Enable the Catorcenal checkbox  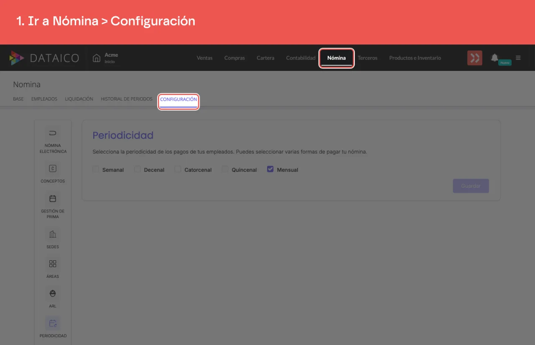[178, 169]
